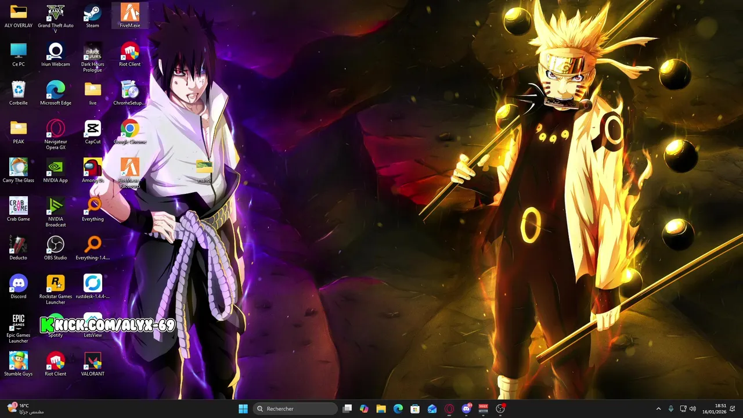Open the Microsoft Edge desktop shortcut

[x=56, y=93]
